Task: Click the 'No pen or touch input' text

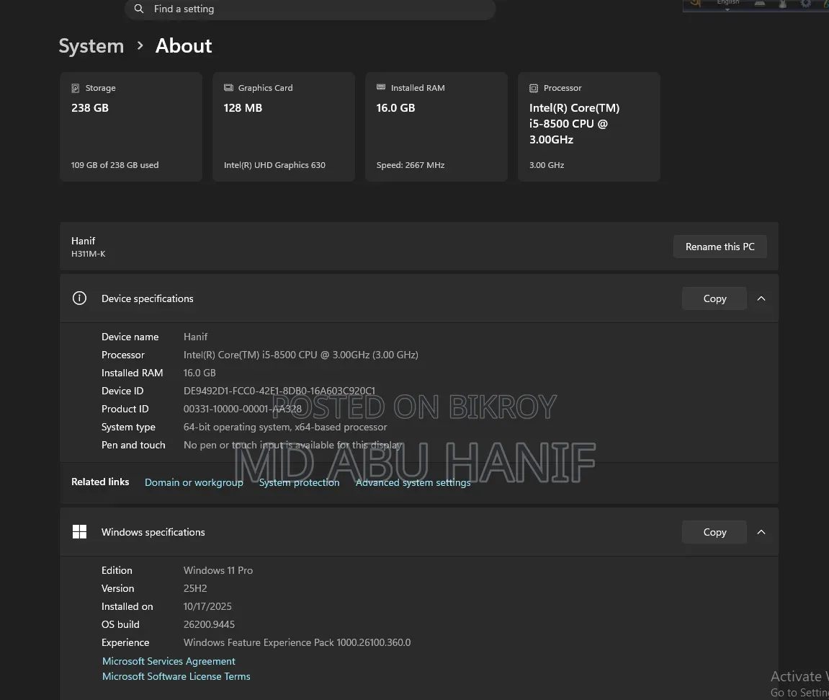Action: click(x=292, y=445)
